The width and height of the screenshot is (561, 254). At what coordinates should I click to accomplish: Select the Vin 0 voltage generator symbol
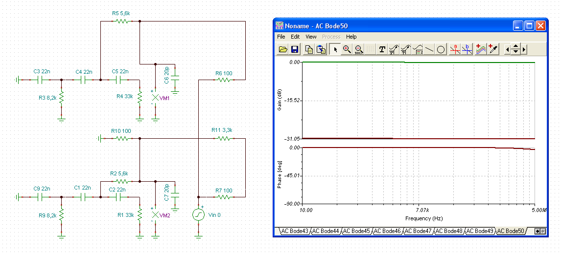tap(198, 215)
